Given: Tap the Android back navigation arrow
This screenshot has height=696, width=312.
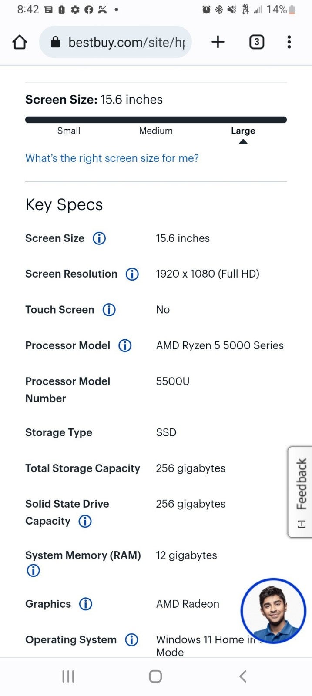Looking at the screenshot, I should (243, 676).
